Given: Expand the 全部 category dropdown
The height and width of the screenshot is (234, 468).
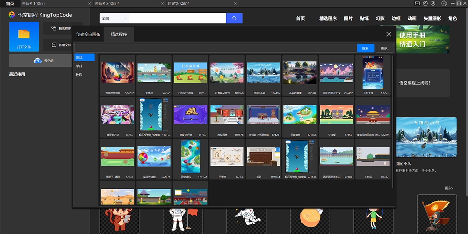Looking at the screenshot, I should pyautogui.click(x=114, y=18).
